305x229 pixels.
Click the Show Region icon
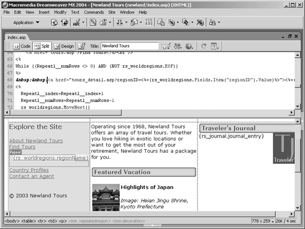103,23
